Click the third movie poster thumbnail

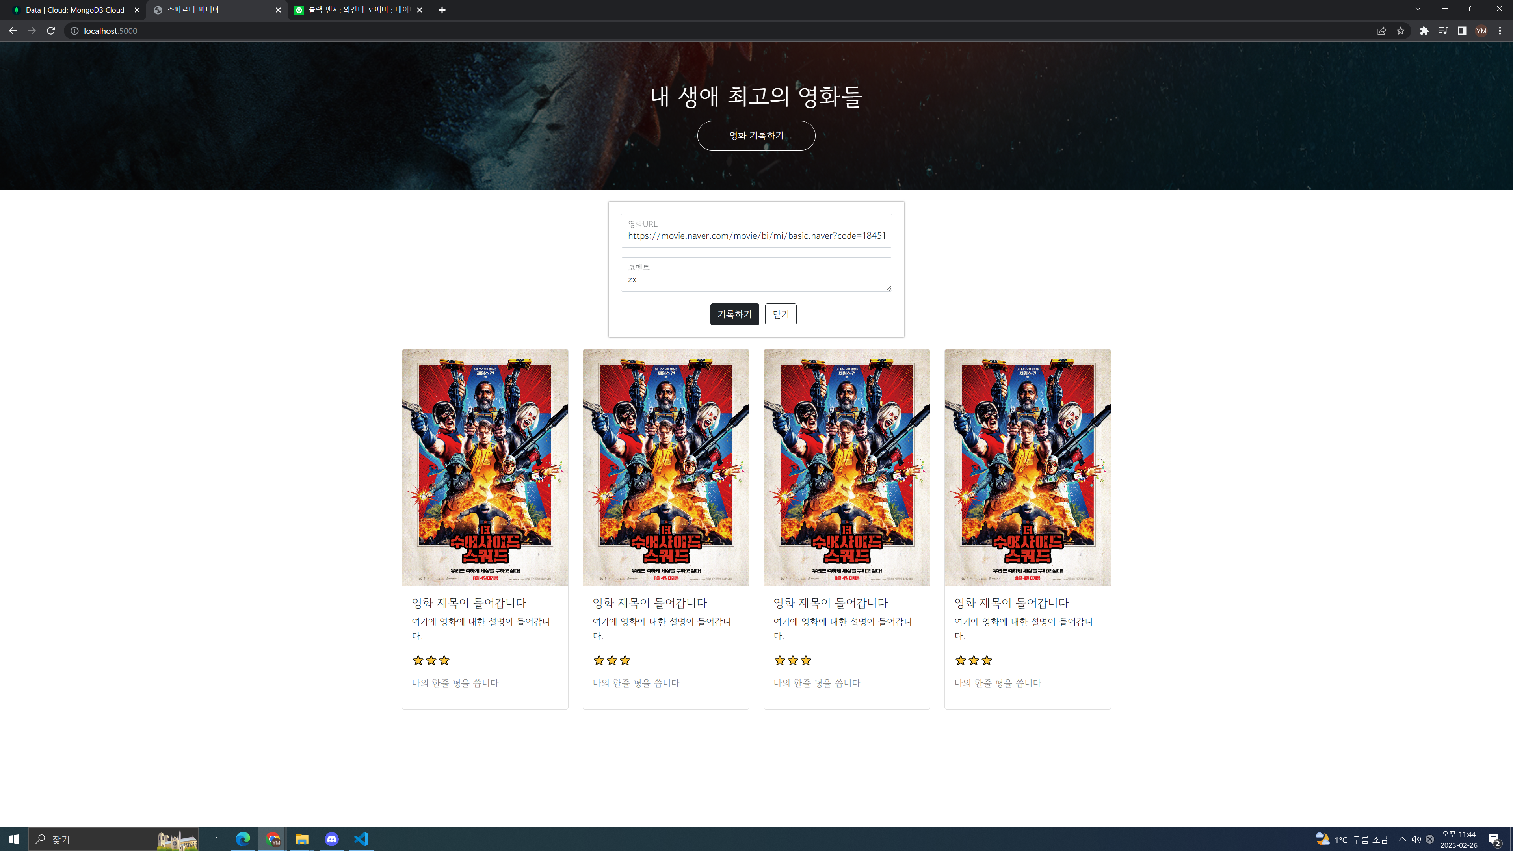(x=847, y=468)
